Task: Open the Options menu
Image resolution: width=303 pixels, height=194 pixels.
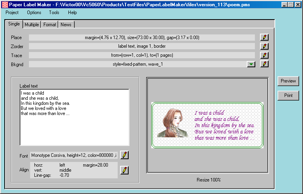Action: (x=34, y=13)
